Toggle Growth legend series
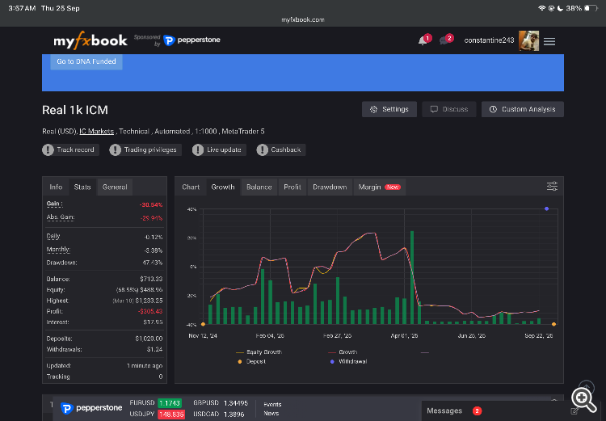The width and height of the screenshot is (606, 421). click(343, 352)
